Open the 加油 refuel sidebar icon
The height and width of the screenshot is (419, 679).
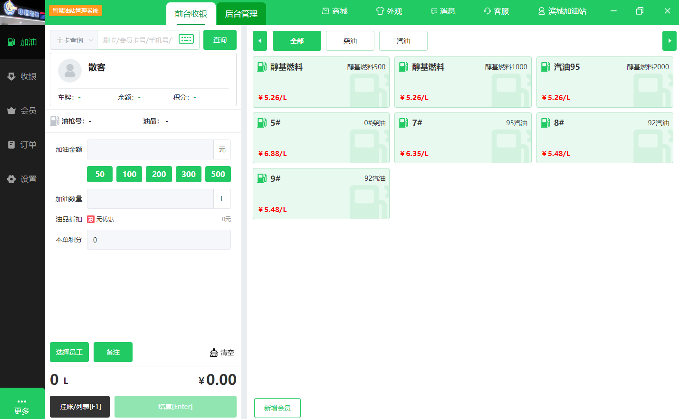(11, 42)
